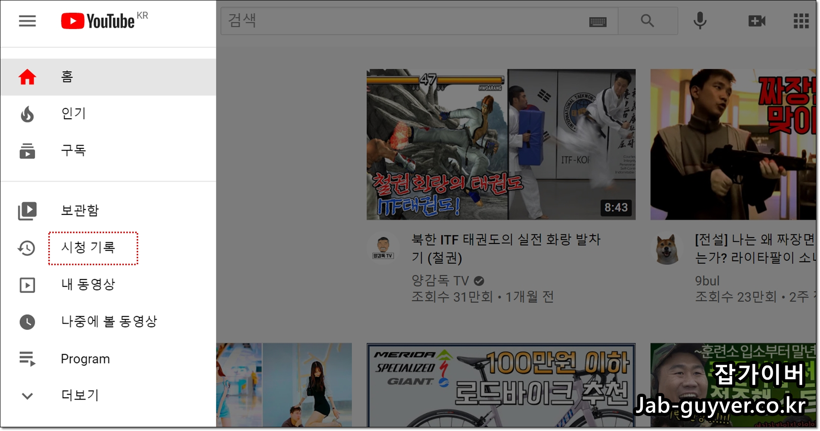Select 인기 in the sidebar menu

tap(108, 114)
